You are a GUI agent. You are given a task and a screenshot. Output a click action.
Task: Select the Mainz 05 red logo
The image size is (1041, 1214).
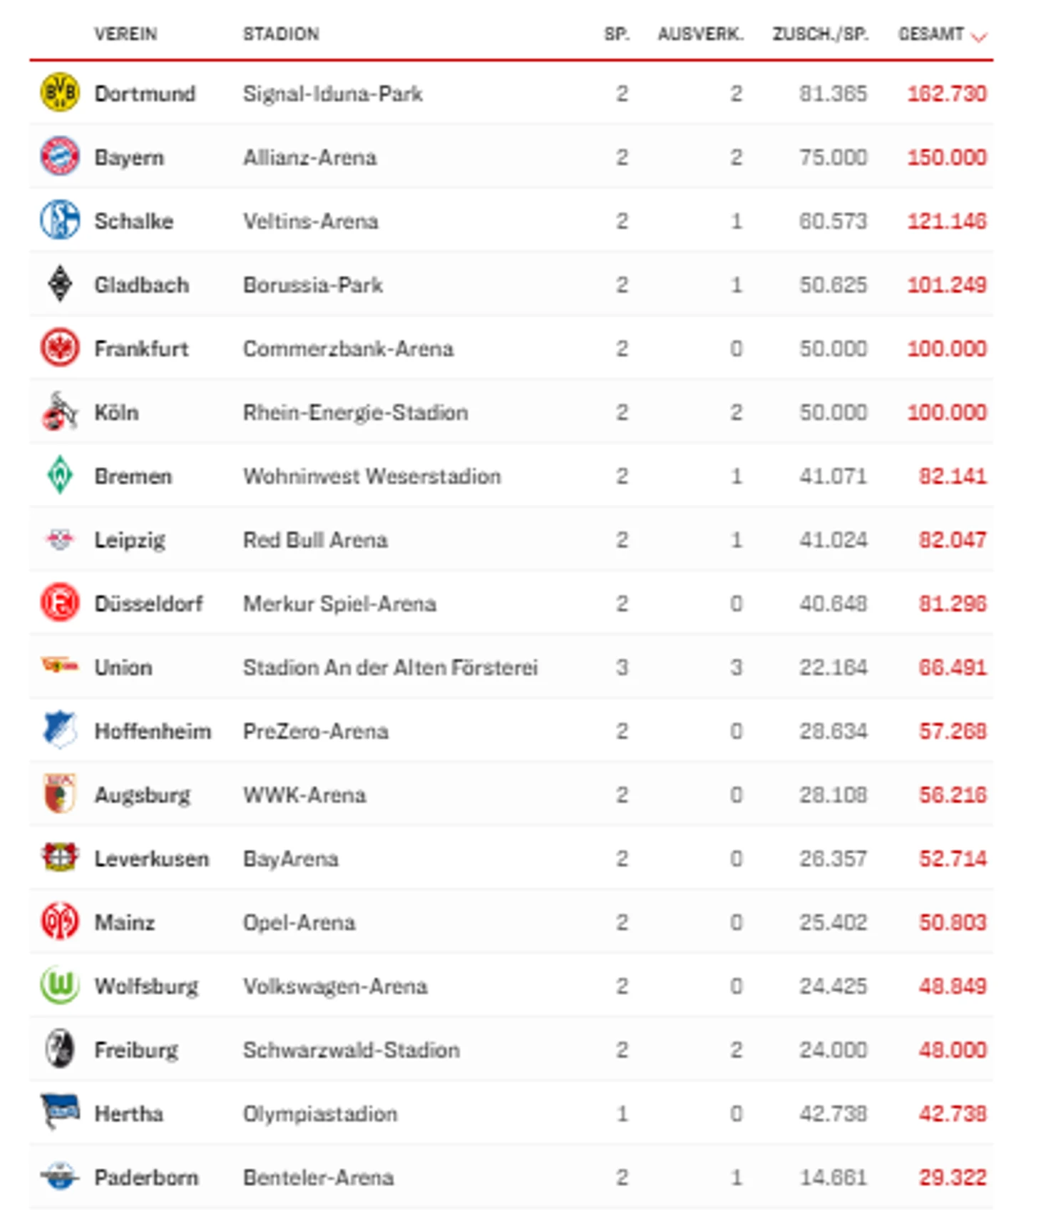tap(59, 921)
